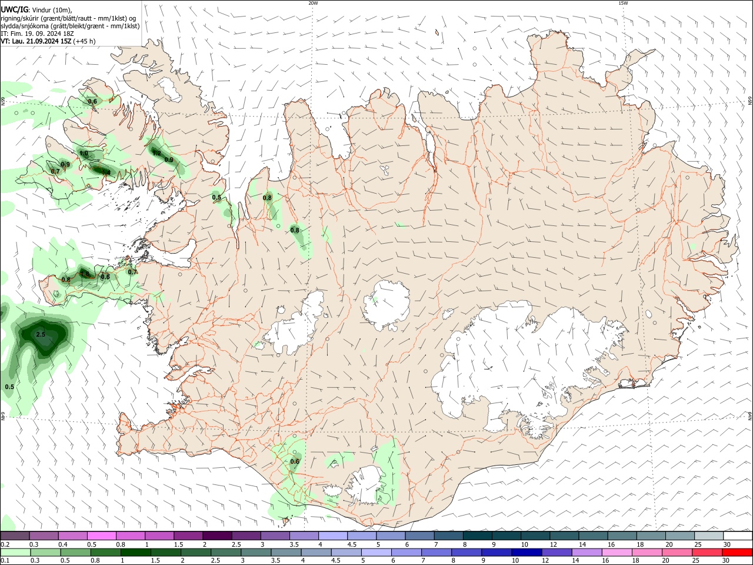Click the '0.1' label in the lower legend

point(5,560)
